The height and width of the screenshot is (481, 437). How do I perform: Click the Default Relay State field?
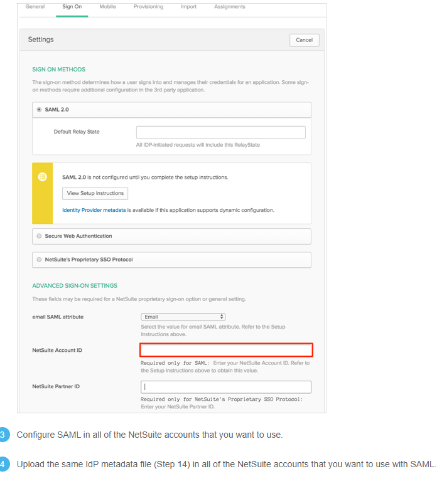pyautogui.click(x=220, y=132)
